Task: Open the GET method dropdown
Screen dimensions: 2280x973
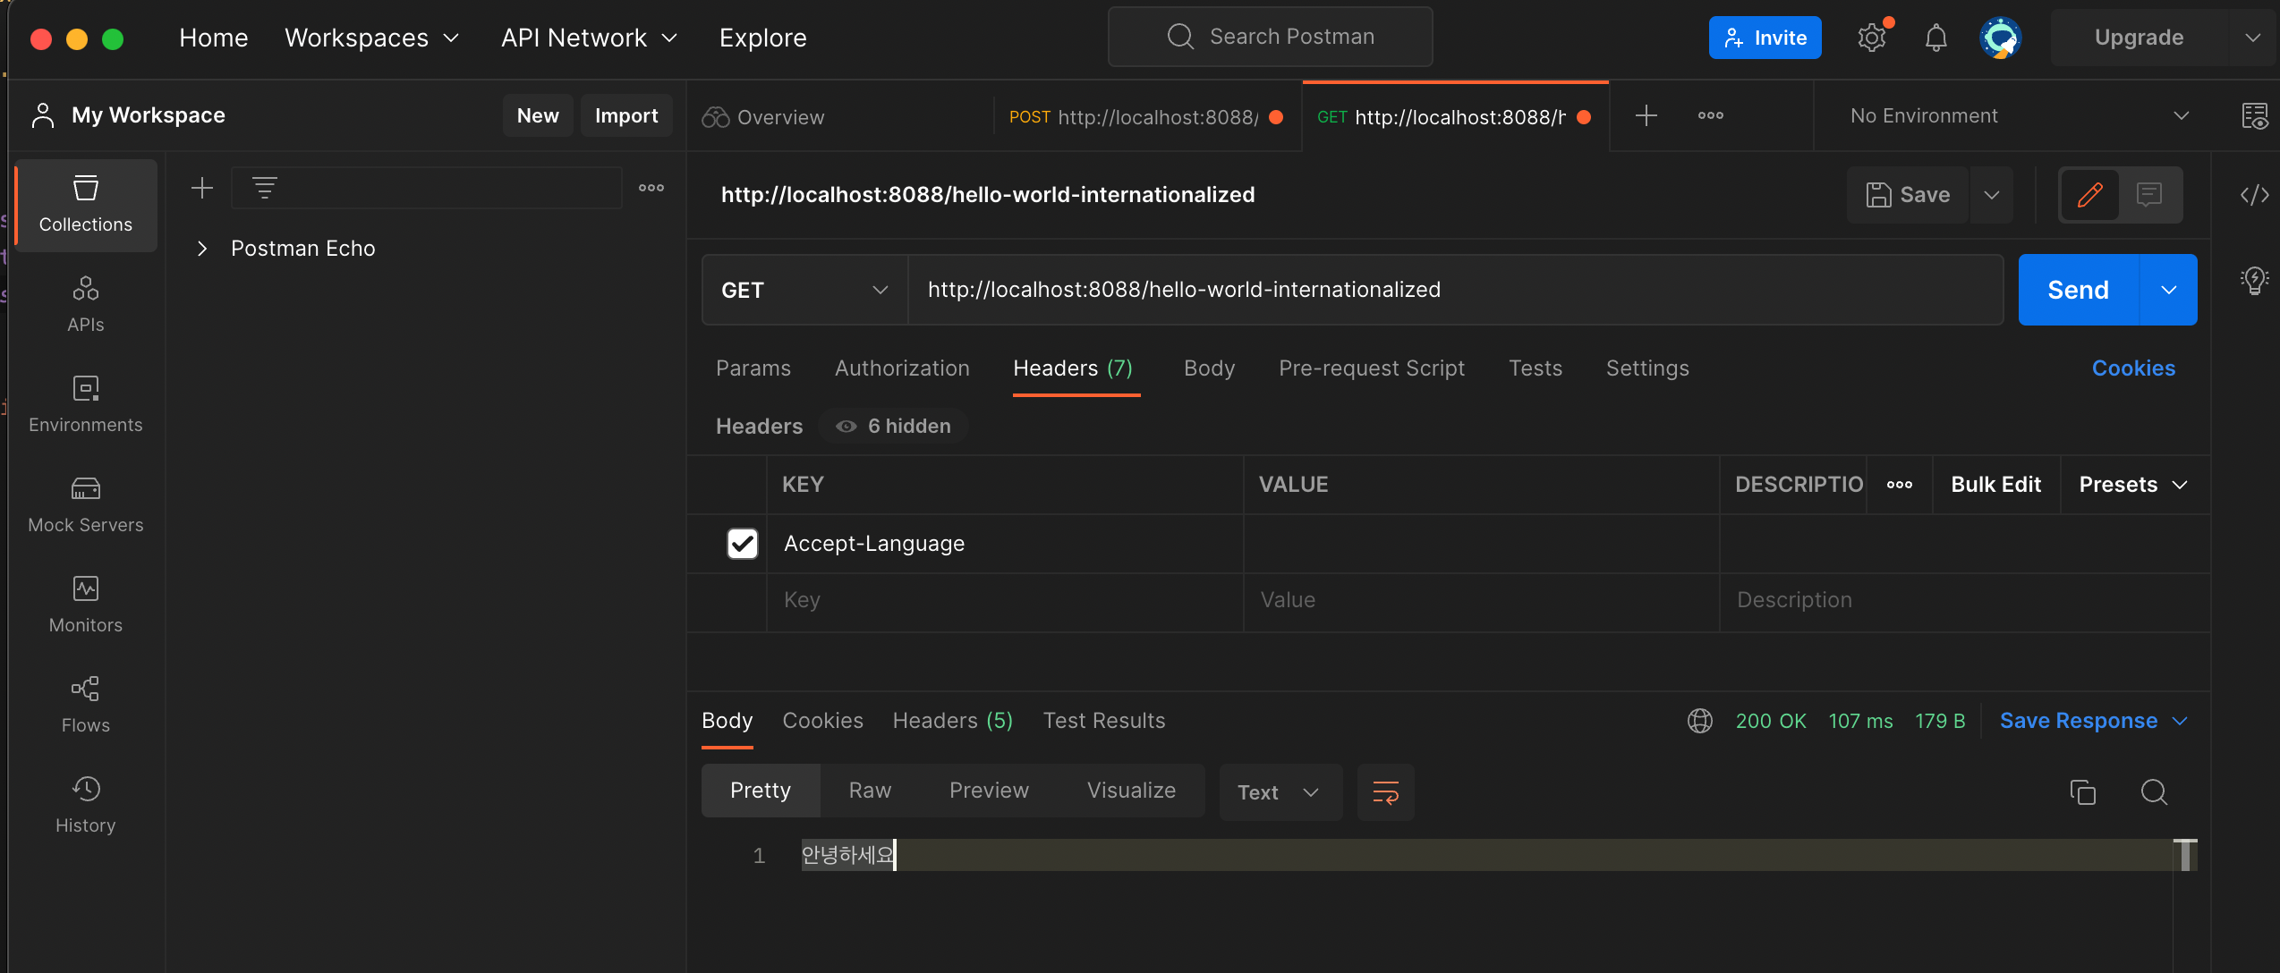Action: coord(805,290)
